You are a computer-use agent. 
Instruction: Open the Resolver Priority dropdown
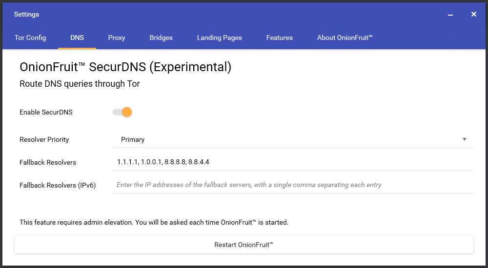click(292, 139)
